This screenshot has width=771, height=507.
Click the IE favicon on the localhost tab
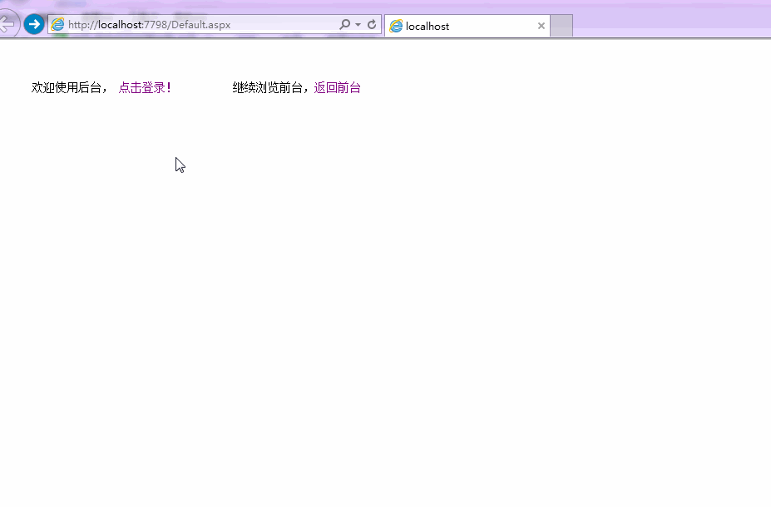(x=397, y=26)
